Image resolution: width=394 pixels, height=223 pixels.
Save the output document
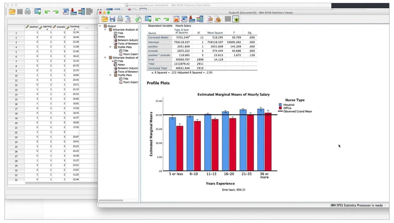113,19
